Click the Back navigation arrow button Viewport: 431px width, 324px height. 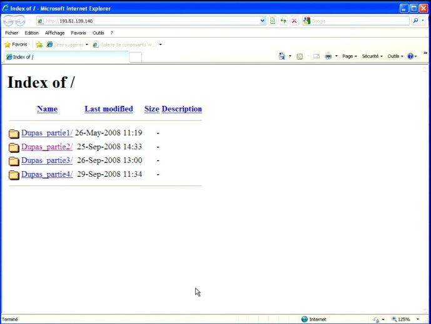coord(8,21)
